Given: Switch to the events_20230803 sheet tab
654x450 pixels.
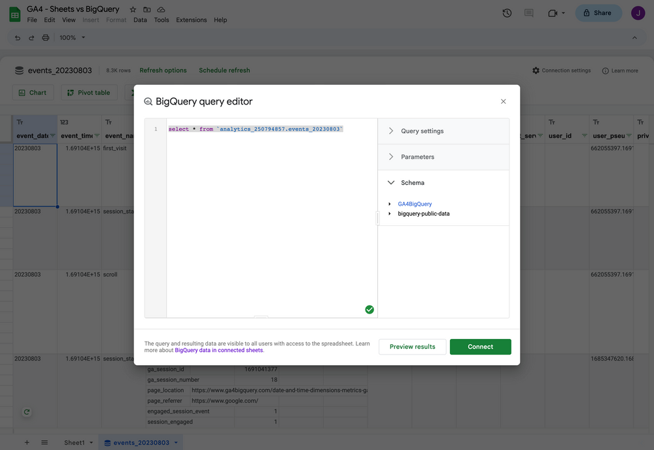Looking at the screenshot, I should pyautogui.click(x=136, y=442).
